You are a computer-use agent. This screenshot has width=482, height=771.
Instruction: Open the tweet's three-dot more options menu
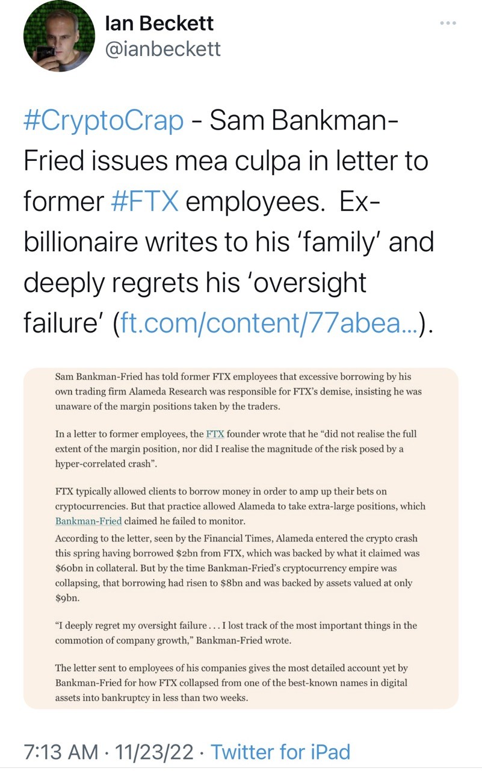448,23
